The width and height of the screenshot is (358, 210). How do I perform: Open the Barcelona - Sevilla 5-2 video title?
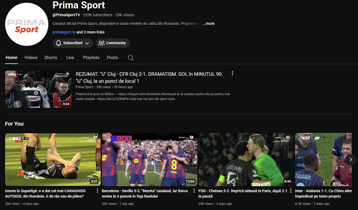pyautogui.click(x=145, y=194)
